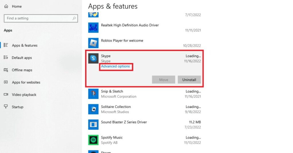
Task: Select the Spotify Music entry
Action: click(x=144, y=140)
